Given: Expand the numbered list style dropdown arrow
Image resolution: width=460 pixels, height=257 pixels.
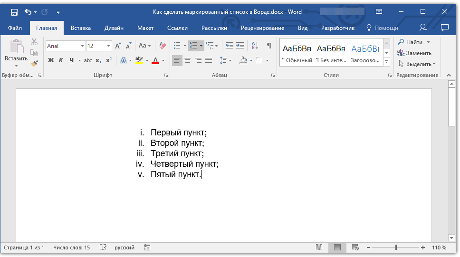Looking at the screenshot, I should (201, 46).
